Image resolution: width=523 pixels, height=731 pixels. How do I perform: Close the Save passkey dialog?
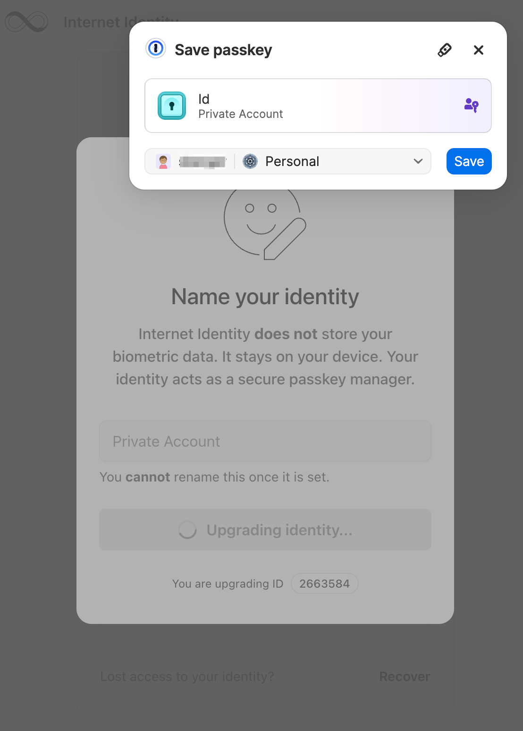[478, 50]
